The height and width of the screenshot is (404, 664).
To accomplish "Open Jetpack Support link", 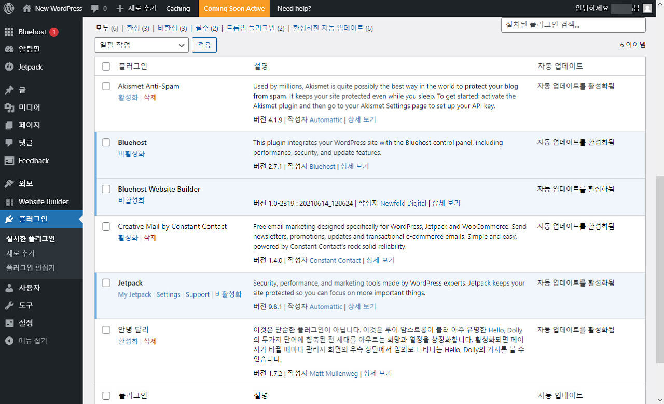I will point(198,294).
